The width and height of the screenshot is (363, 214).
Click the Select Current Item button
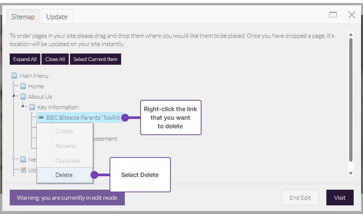[x=95, y=59]
